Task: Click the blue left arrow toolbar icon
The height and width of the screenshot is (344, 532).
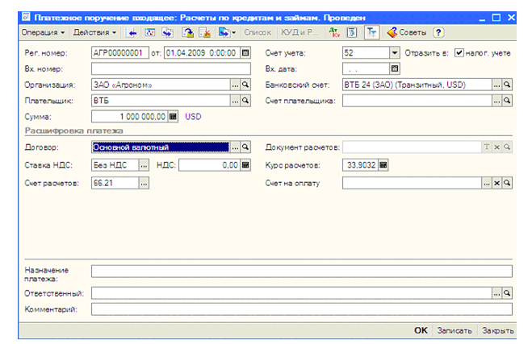Action: [x=132, y=33]
